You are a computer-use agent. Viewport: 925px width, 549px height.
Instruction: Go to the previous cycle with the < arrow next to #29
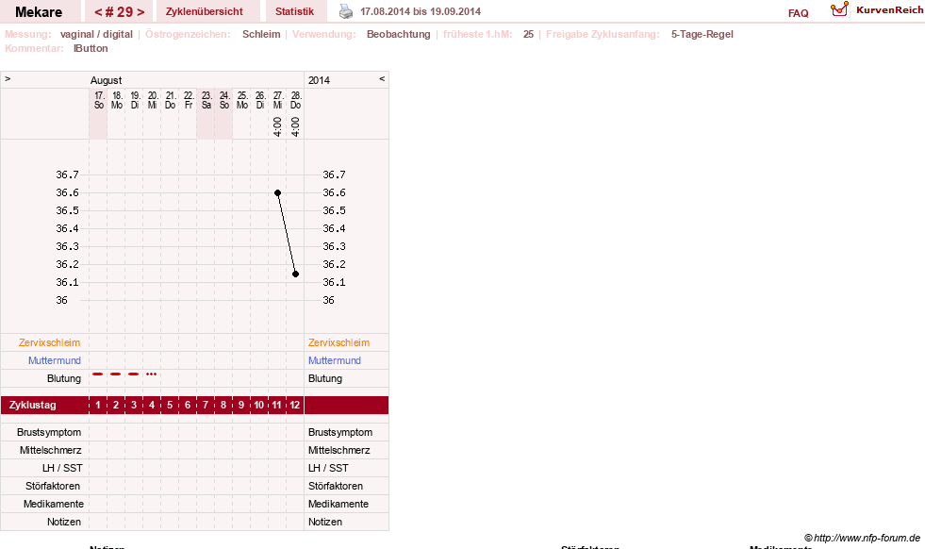98,12
